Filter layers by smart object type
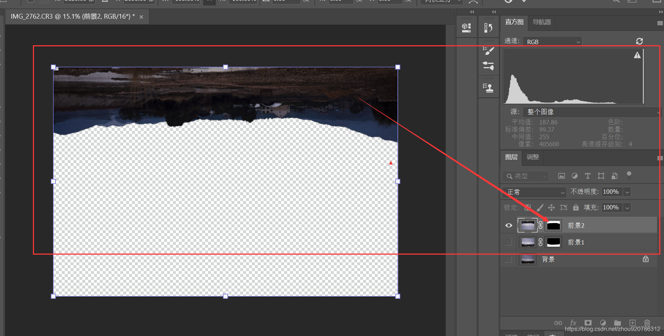Viewport: 664px width, 336px height. pos(615,176)
